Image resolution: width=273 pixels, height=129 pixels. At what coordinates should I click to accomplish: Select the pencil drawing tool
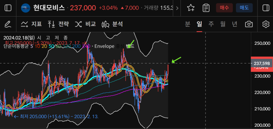point(8,24)
